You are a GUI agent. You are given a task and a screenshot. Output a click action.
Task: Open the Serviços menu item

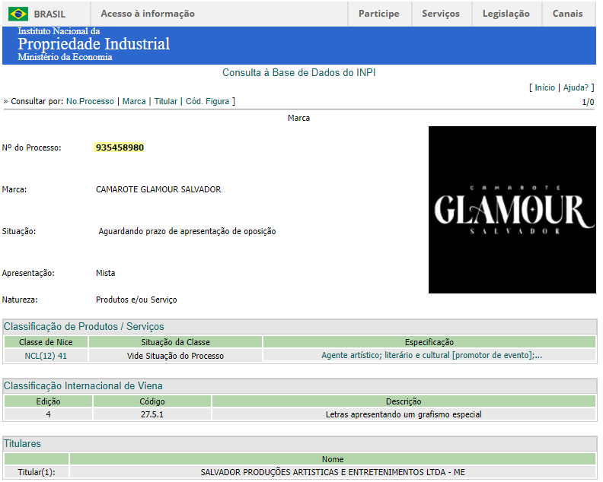click(441, 14)
